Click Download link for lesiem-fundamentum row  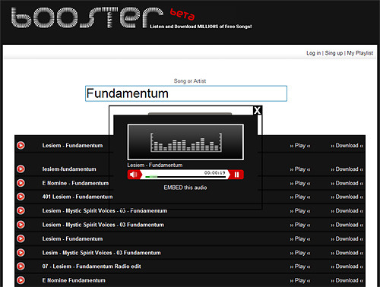pyautogui.click(x=347, y=169)
